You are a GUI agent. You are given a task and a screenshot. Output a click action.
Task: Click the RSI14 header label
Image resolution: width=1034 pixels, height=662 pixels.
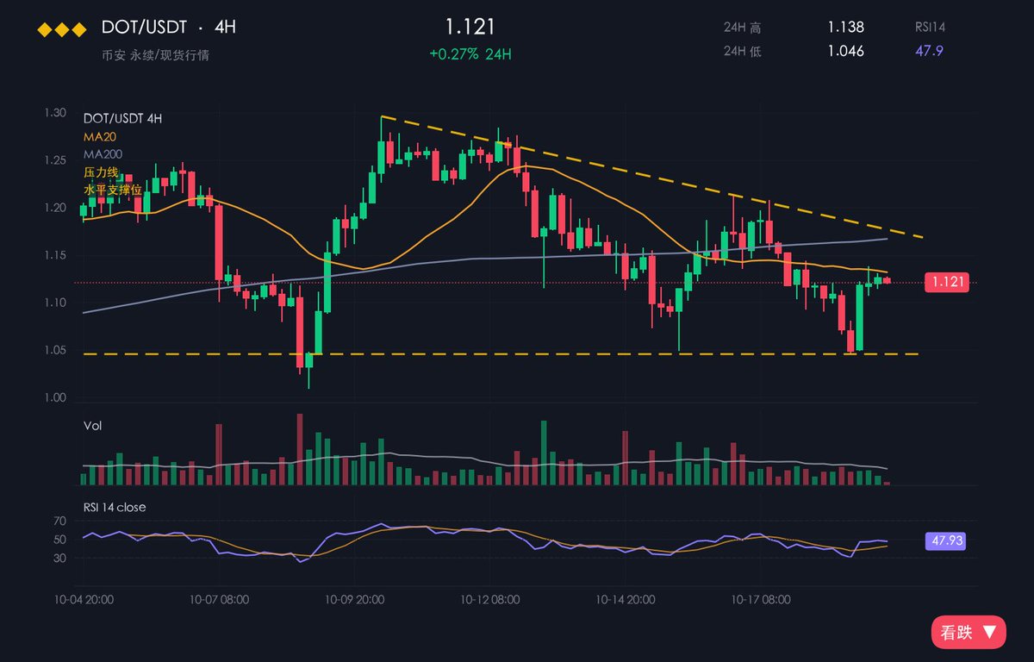pyautogui.click(x=929, y=28)
